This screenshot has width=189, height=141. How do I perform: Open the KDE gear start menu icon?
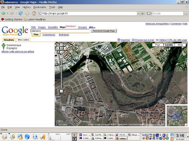[4, 137]
